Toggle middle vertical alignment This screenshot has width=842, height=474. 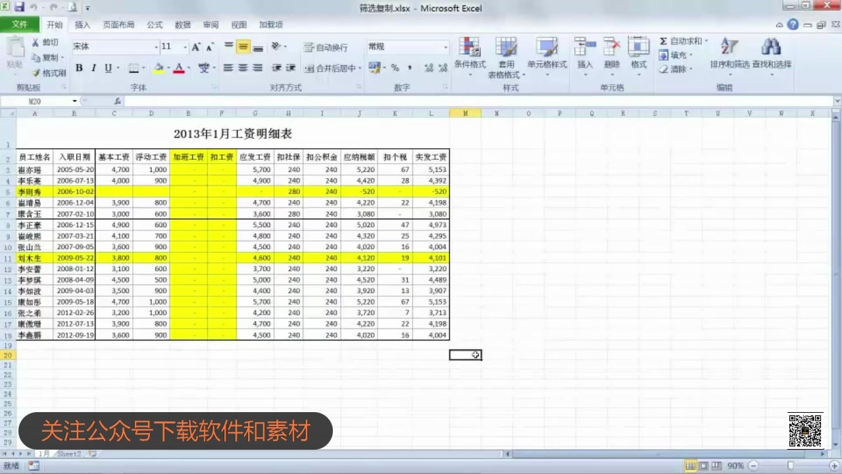[243, 47]
